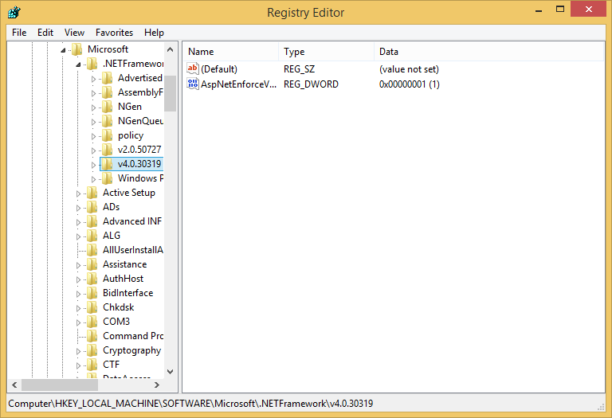Expand the v4.0.30319 key
The height and width of the screenshot is (418, 612).
tap(93, 165)
